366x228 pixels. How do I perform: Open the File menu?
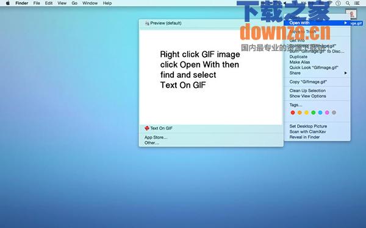coord(37,3)
